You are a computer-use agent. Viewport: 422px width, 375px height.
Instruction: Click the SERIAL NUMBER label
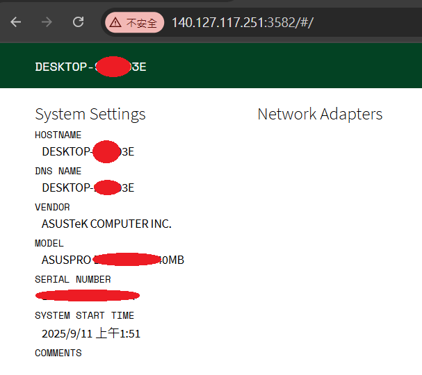tap(73, 280)
